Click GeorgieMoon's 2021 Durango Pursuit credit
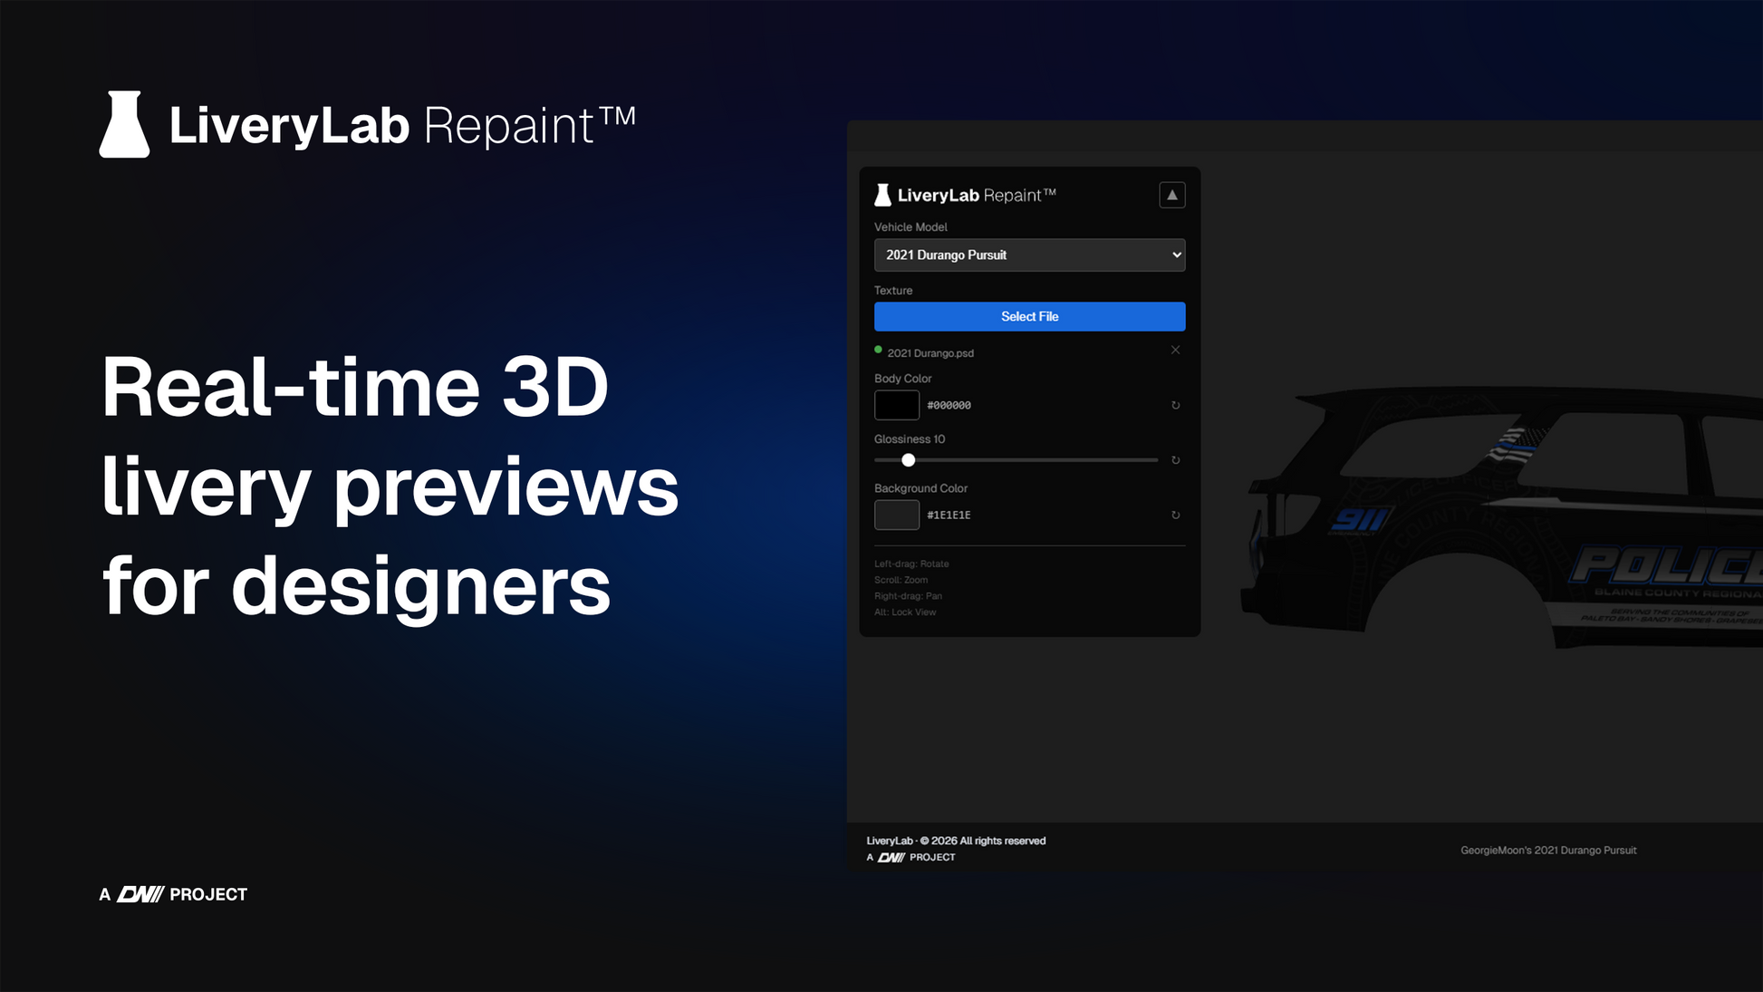The width and height of the screenshot is (1763, 992). point(1547,850)
